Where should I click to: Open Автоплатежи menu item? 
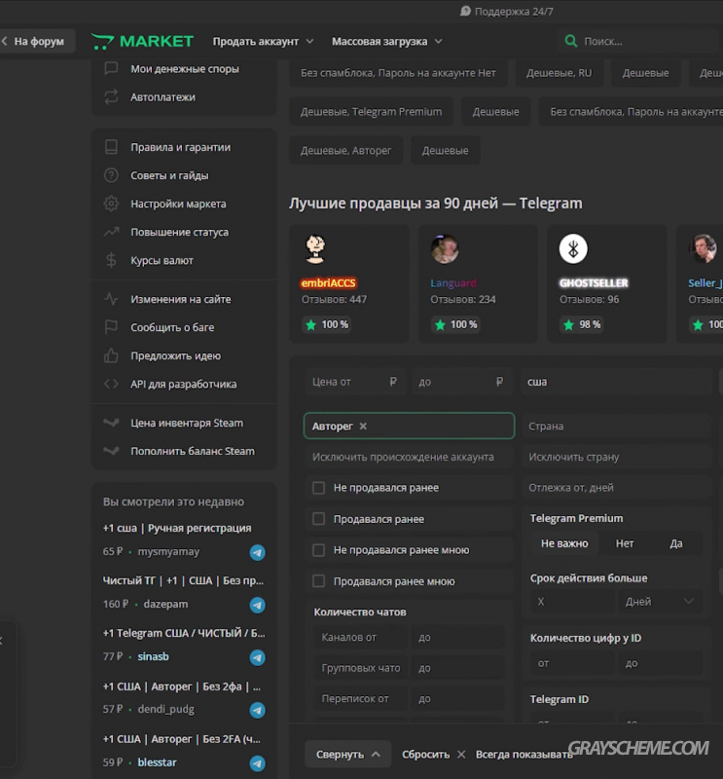tap(163, 96)
